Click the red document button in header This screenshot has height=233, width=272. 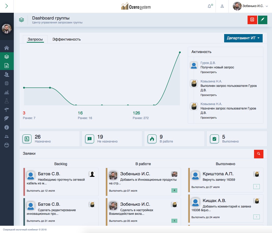pos(252,20)
